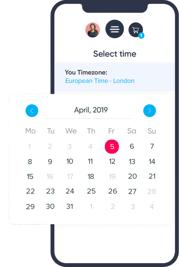Viewport: 179px width, 267px height.
Task: Advance to the next month
Action: tap(150, 111)
